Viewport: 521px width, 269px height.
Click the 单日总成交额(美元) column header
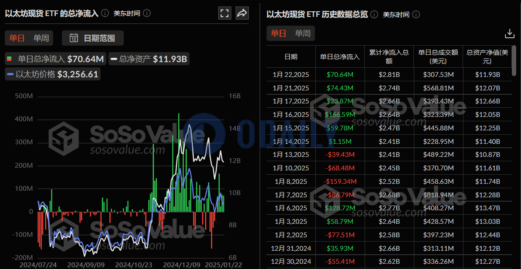click(x=438, y=56)
